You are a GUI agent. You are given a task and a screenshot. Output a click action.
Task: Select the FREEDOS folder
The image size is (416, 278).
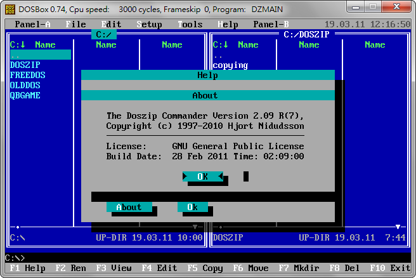[28, 75]
